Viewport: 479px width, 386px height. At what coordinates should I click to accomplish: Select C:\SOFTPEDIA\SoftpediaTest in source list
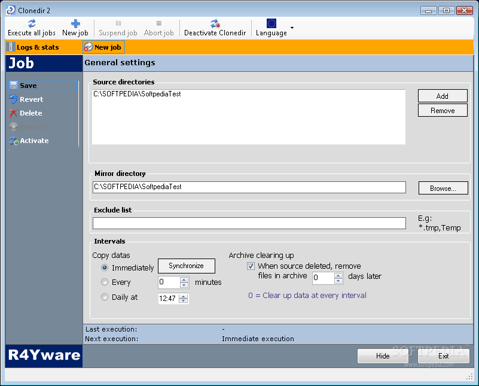[x=137, y=94]
